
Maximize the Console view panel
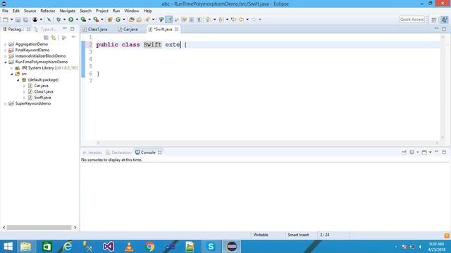tap(444, 152)
